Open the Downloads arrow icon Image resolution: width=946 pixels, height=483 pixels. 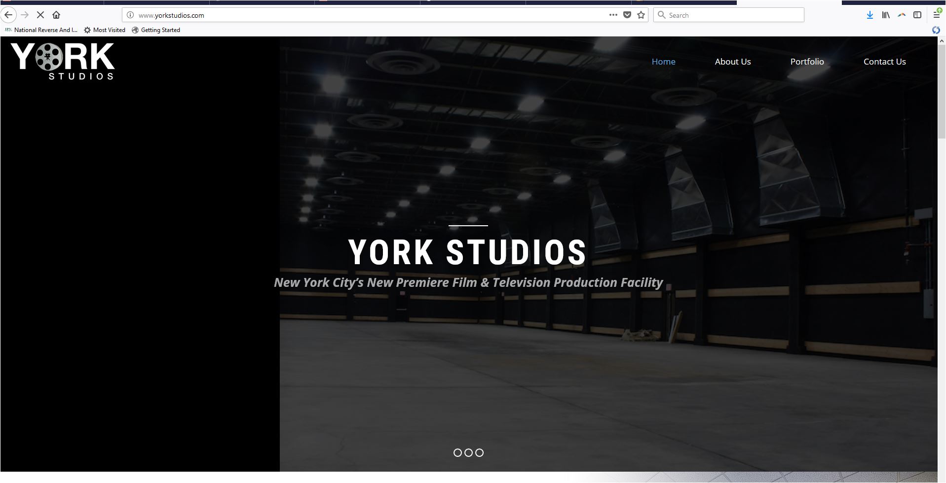(x=870, y=15)
